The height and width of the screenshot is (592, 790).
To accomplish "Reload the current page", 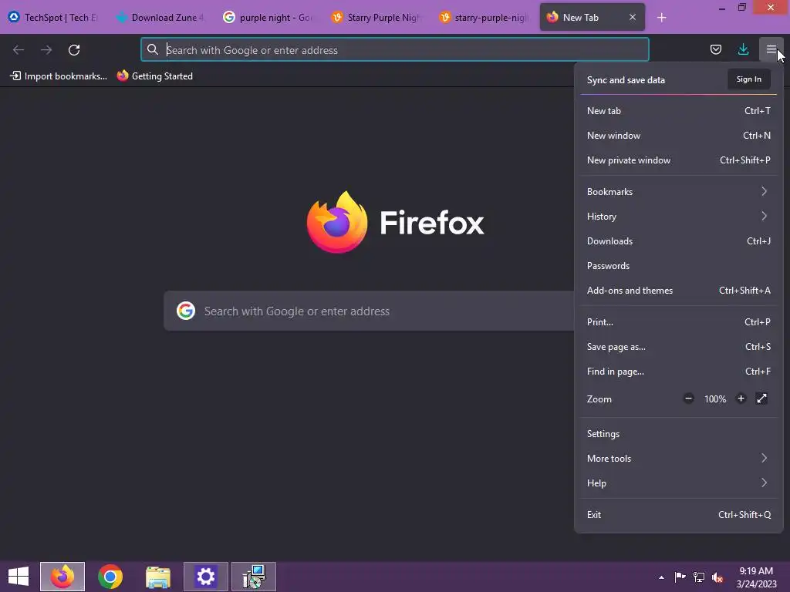I will [x=74, y=50].
